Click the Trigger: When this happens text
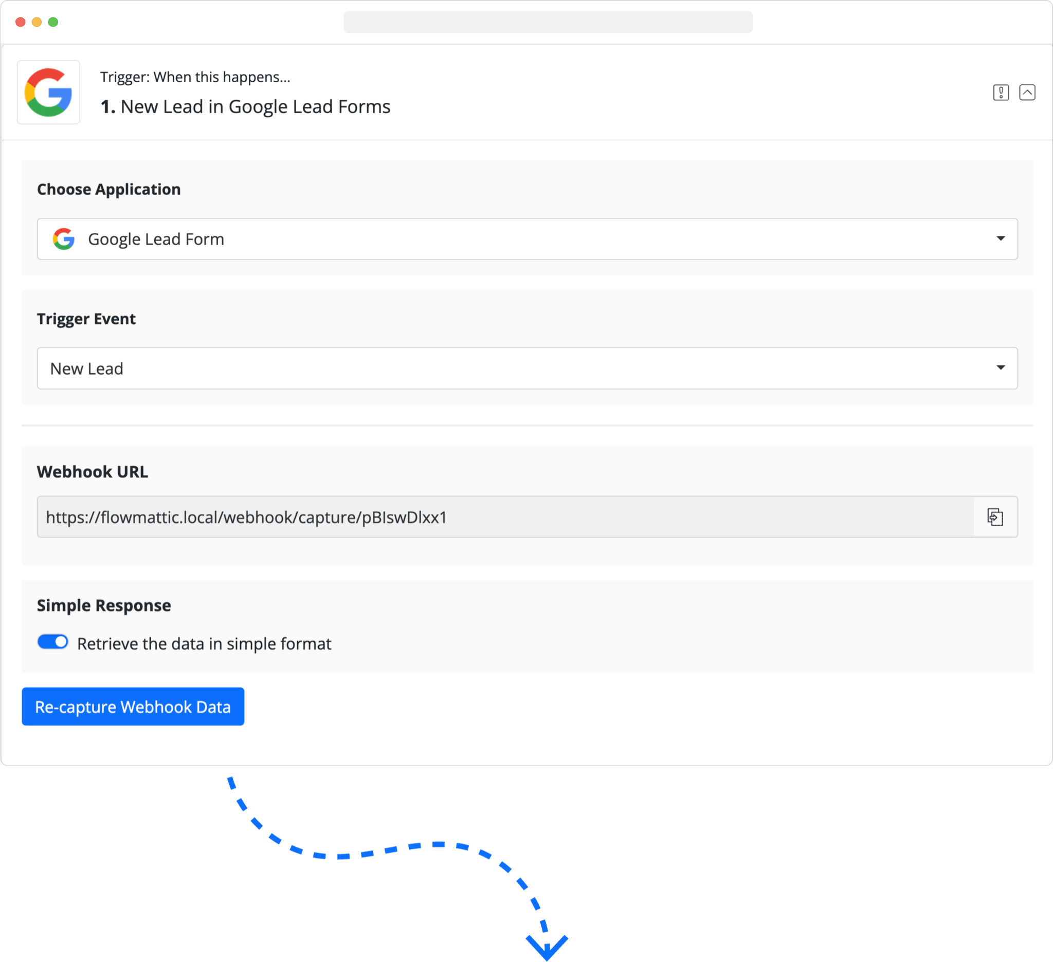 195,77
